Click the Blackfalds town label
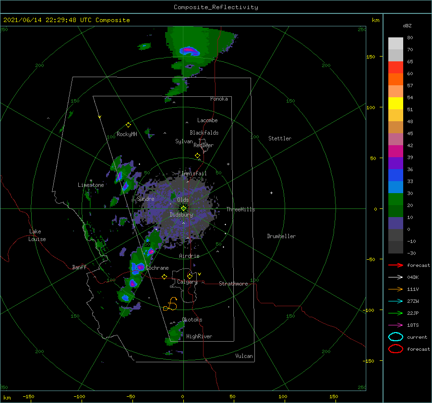 click(204, 133)
